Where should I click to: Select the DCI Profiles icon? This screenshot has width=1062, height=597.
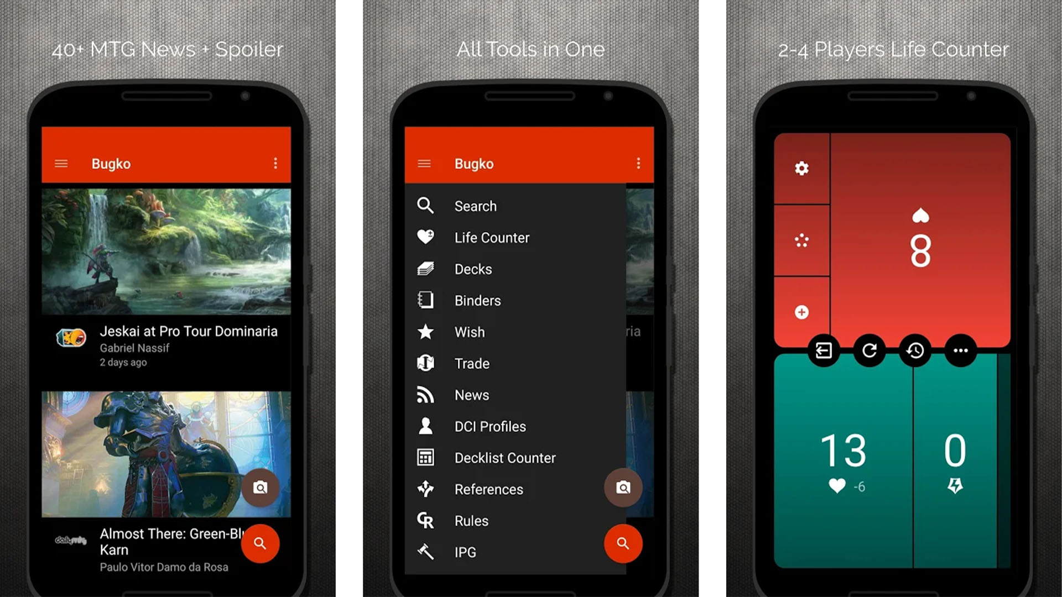pos(424,426)
